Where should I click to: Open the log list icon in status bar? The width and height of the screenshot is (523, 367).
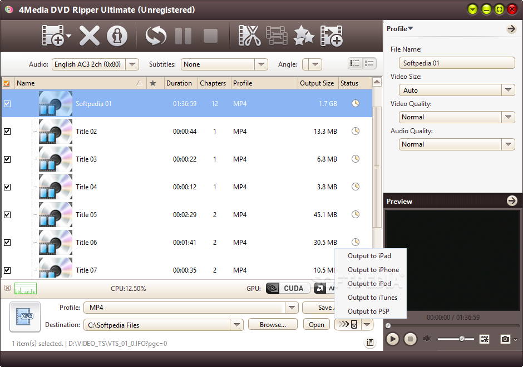pos(369,343)
